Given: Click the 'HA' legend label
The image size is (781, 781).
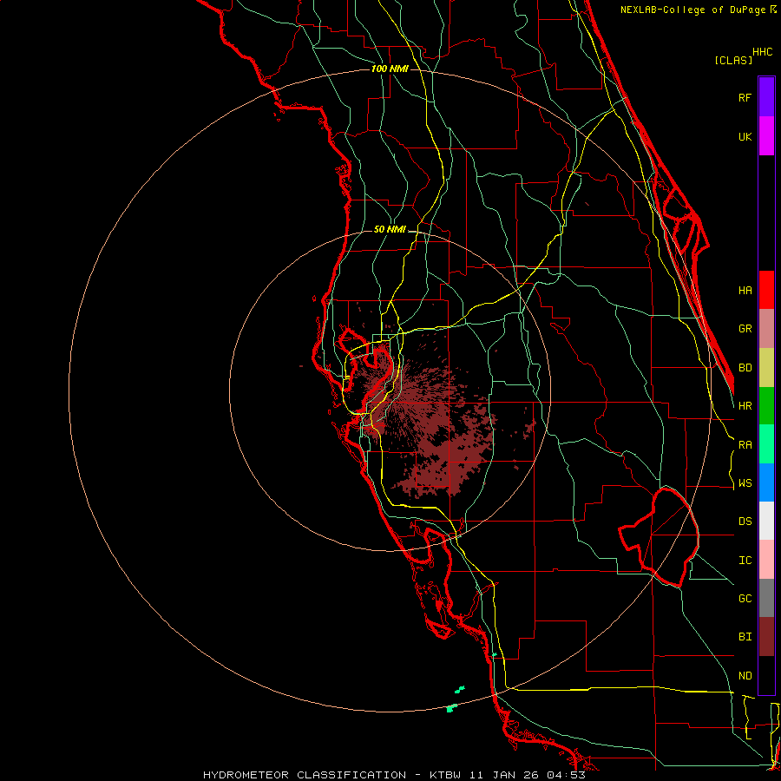Looking at the screenshot, I should 745,291.
